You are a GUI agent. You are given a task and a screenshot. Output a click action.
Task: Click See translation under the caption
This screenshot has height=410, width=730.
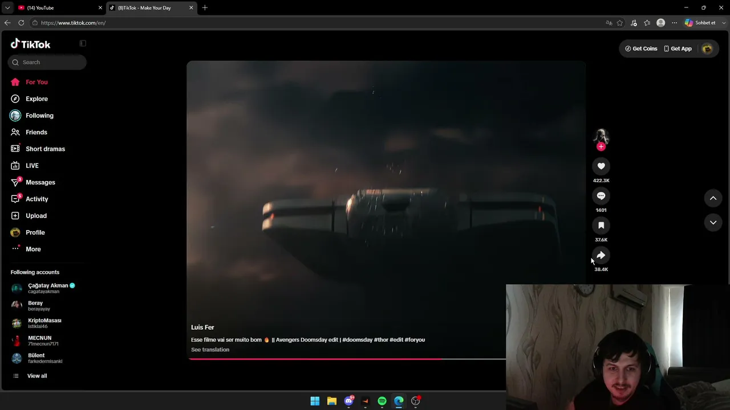coord(210,350)
